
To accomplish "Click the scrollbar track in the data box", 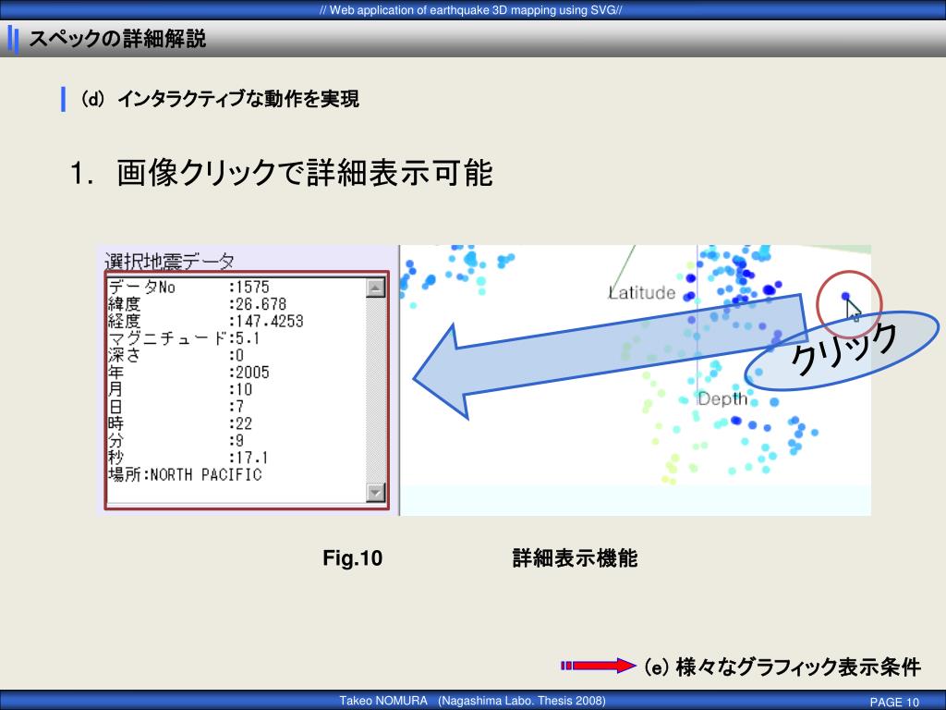I will [375, 390].
